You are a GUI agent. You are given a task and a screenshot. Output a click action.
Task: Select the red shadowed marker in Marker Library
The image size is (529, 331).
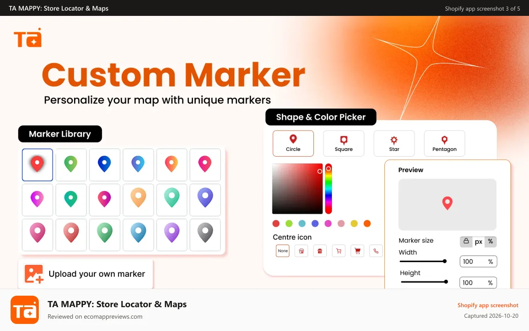click(x=37, y=165)
